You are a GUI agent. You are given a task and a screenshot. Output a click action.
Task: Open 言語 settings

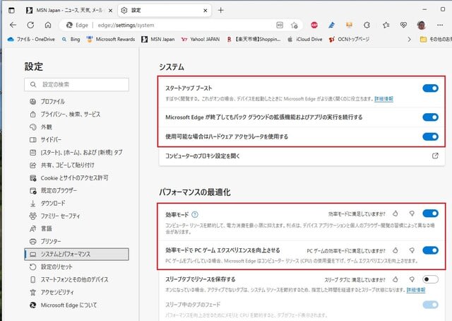77,228
